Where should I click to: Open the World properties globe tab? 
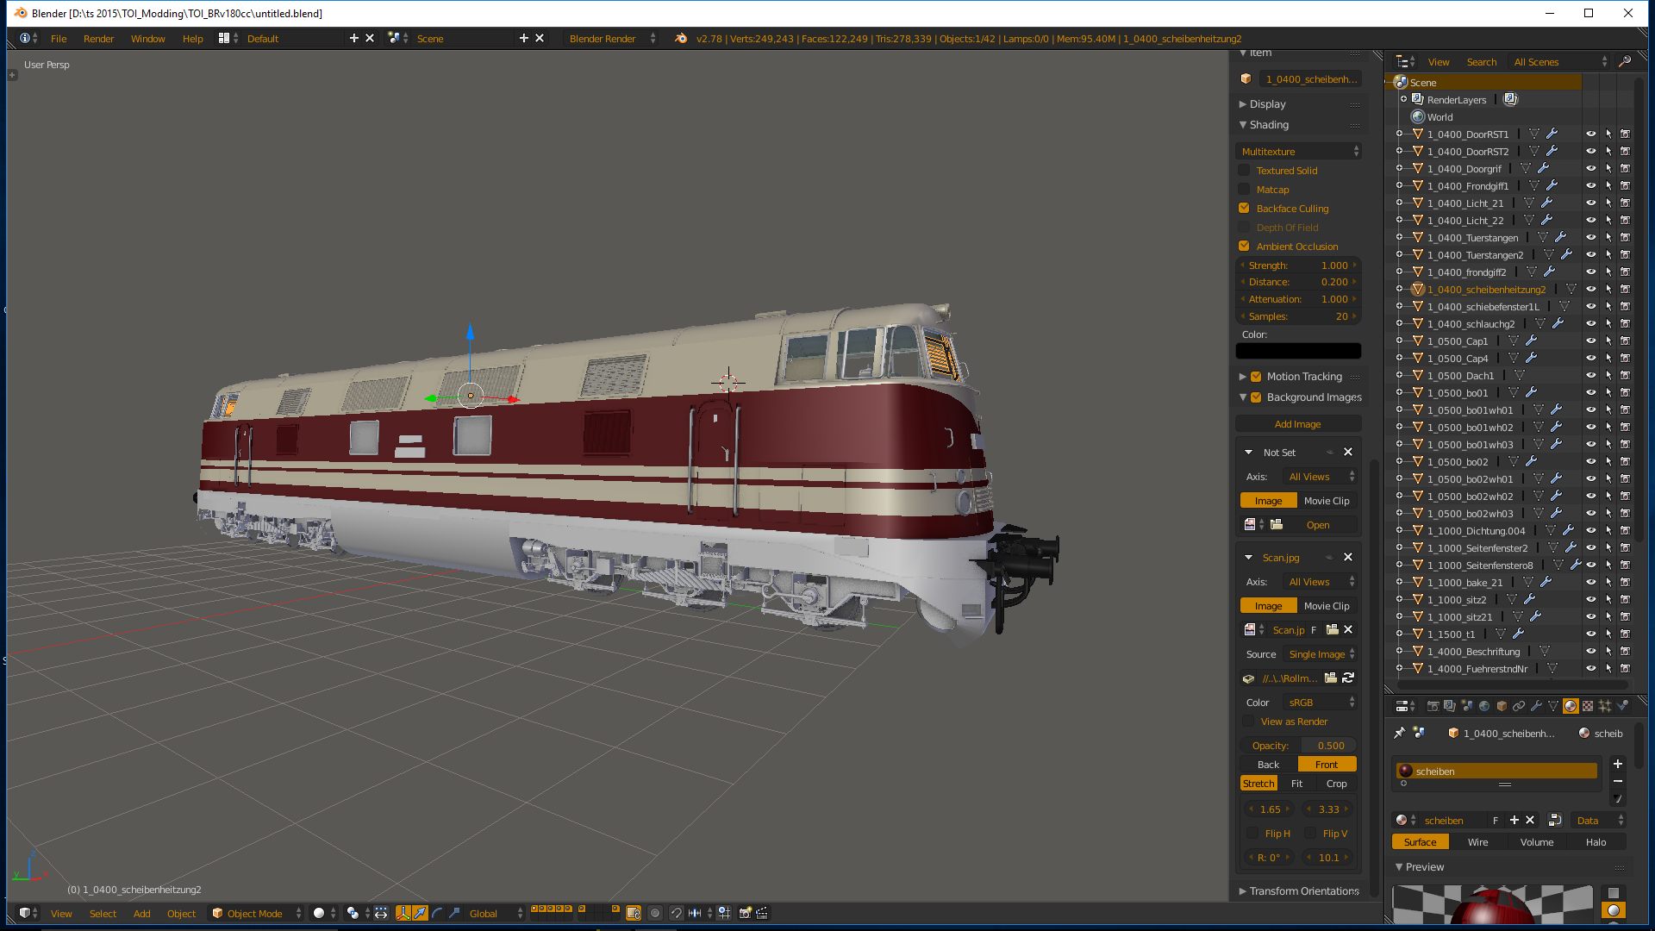[x=1484, y=706]
